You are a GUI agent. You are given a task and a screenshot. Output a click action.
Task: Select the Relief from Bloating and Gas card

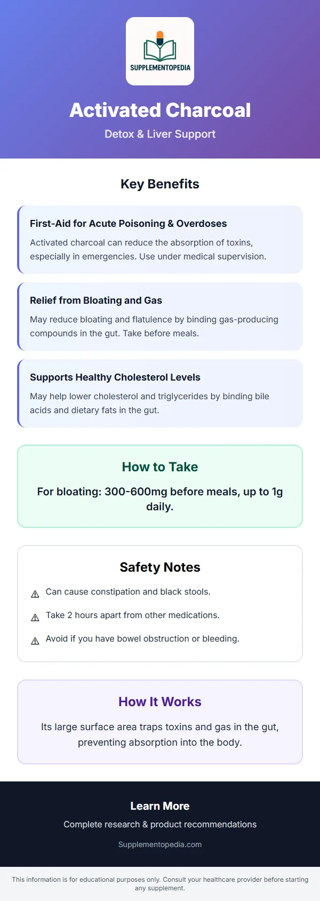[160, 317]
